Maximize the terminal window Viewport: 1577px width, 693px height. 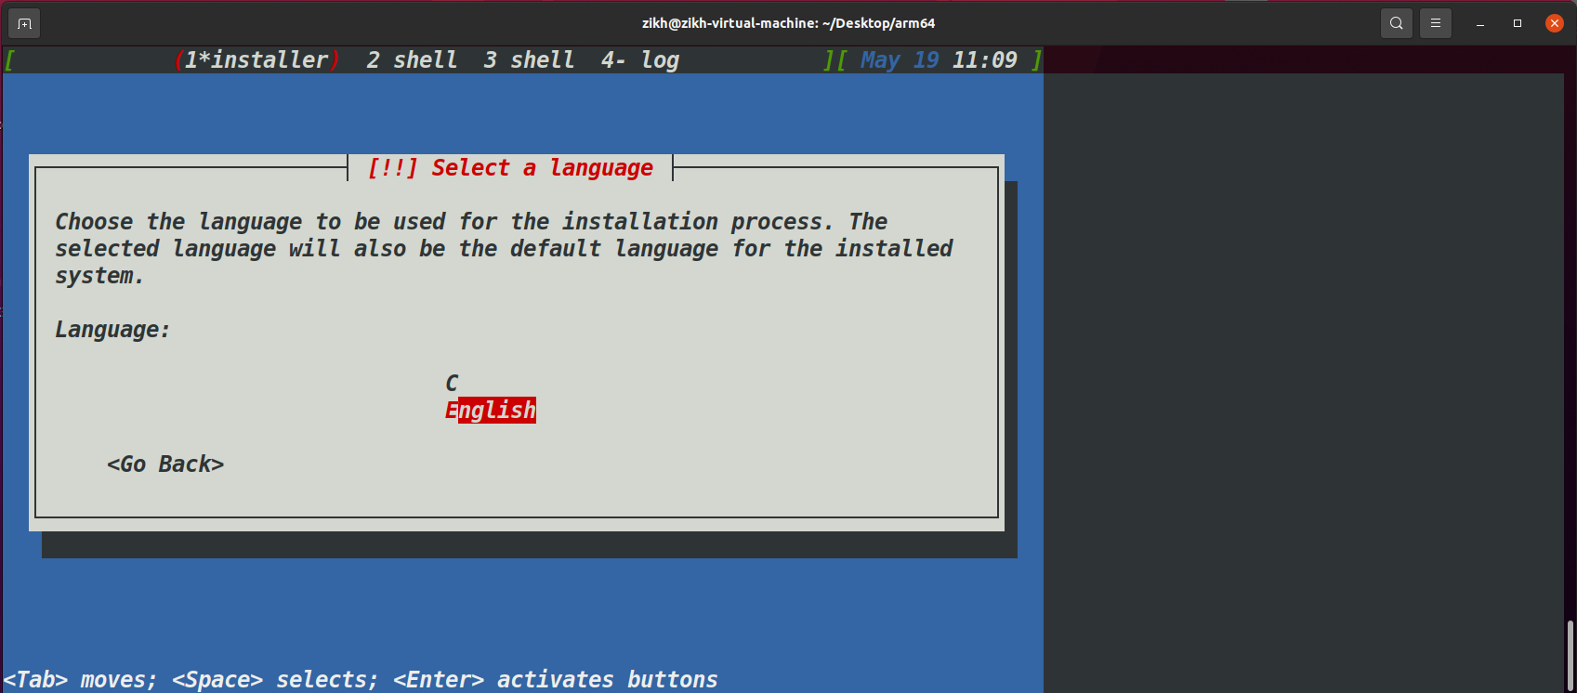pyautogui.click(x=1518, y=23)
